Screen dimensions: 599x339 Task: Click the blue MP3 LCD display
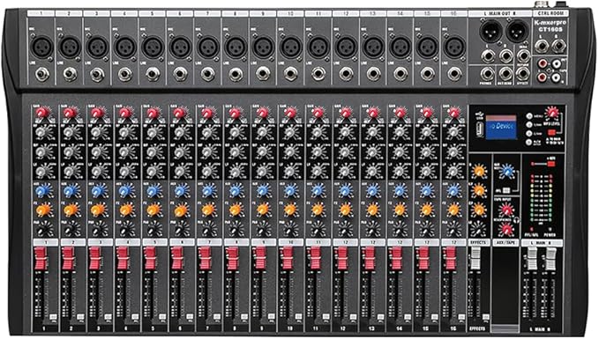(x=501, y=127)
